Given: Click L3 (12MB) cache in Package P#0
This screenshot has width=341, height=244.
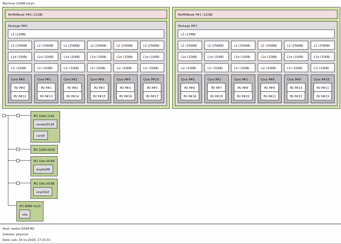Looking at the screenshot, I should pyautogui.click(x=86, y=34).
